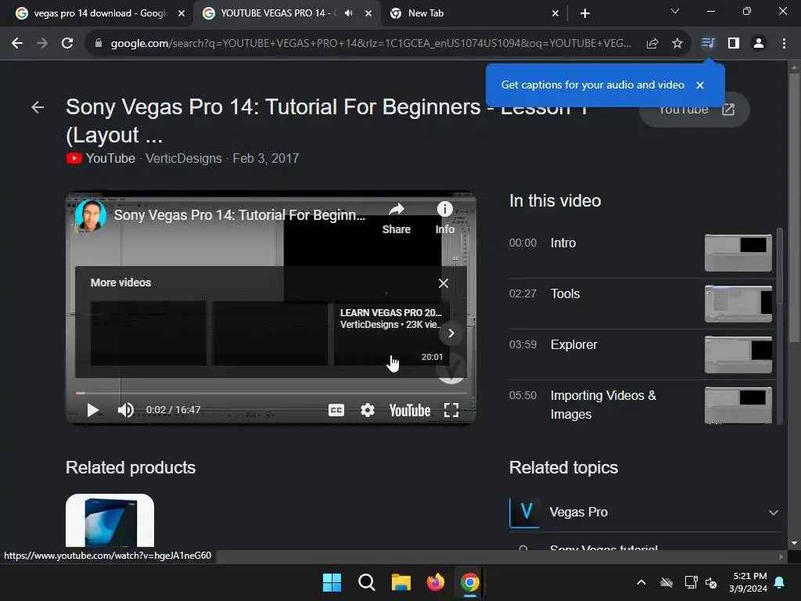Open the Windows Start menu
This screenshot has width=801, height=601.
[x=332, y=582]
